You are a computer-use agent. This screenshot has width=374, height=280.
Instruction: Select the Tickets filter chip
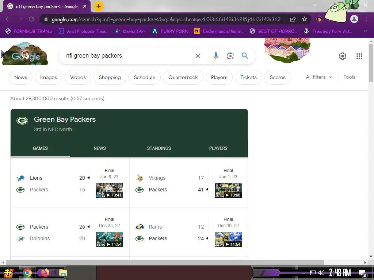click(x=248, y=77)
